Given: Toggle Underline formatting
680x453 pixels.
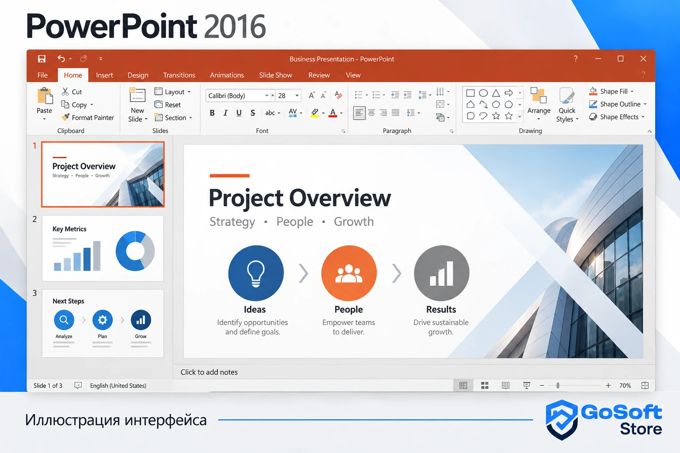Looking at the screenshot, I should pos(239,113).
